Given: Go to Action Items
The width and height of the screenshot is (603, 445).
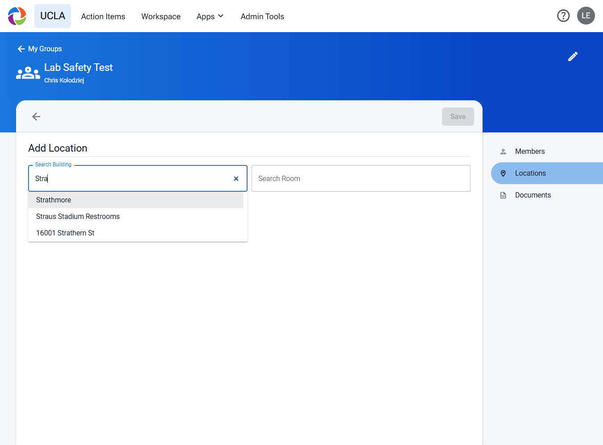Looking at the screenshot, I should (103, 16).
